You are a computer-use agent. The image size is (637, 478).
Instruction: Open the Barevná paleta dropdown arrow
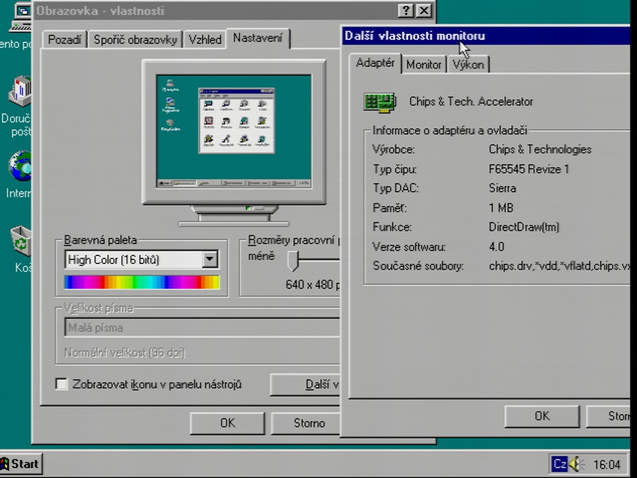click(x=210, y=259)
